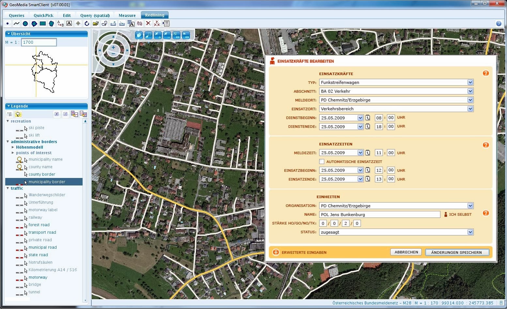Select the rectangle drawing tool in the Redlining toolbar
This screenshot has height=309, width=507.
[43, 23]
